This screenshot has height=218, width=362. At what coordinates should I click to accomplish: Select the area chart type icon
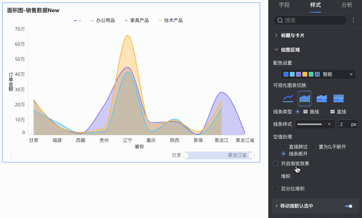click(304, 99)
